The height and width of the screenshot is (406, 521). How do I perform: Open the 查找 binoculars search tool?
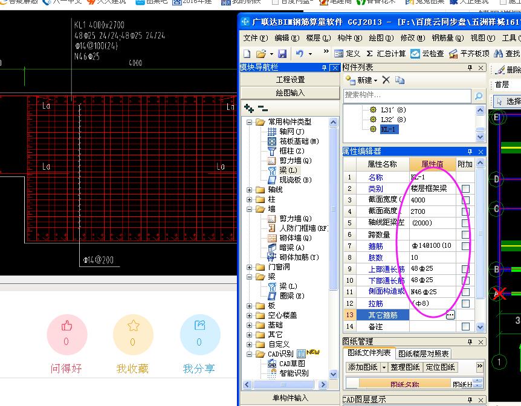tap(506, 54)
